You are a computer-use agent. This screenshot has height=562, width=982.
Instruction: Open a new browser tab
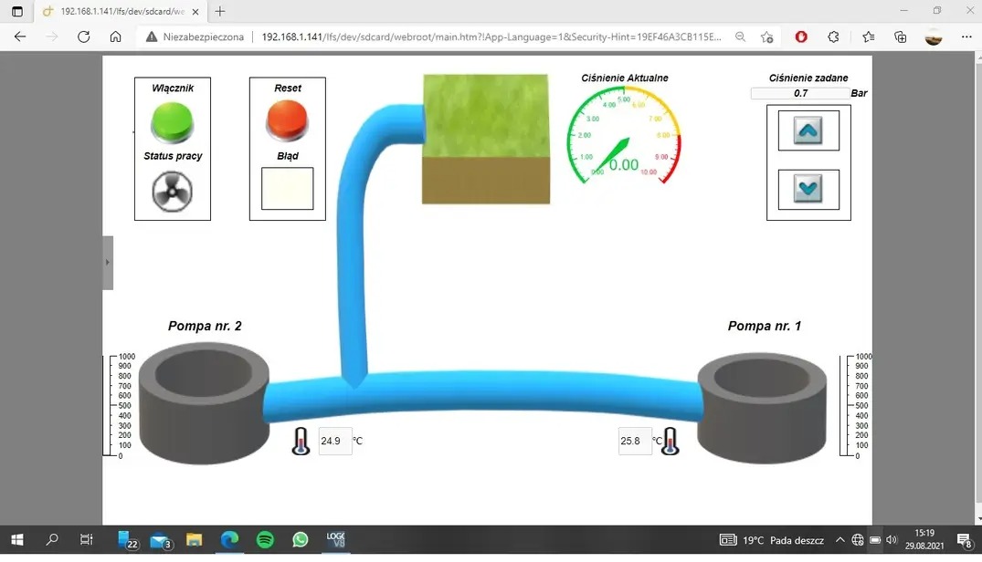click(220, 12)
